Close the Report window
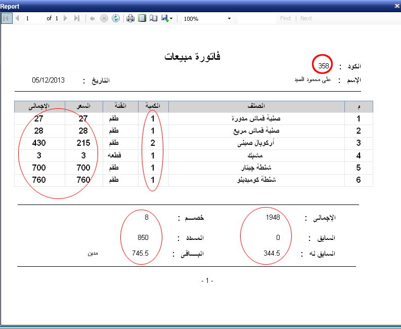Screen dimensions: 401x329 tap(397, 6)
